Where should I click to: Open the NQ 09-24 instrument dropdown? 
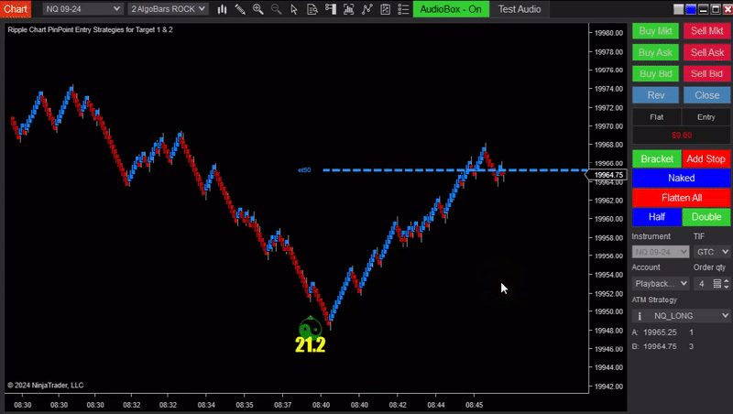point(82,9)
